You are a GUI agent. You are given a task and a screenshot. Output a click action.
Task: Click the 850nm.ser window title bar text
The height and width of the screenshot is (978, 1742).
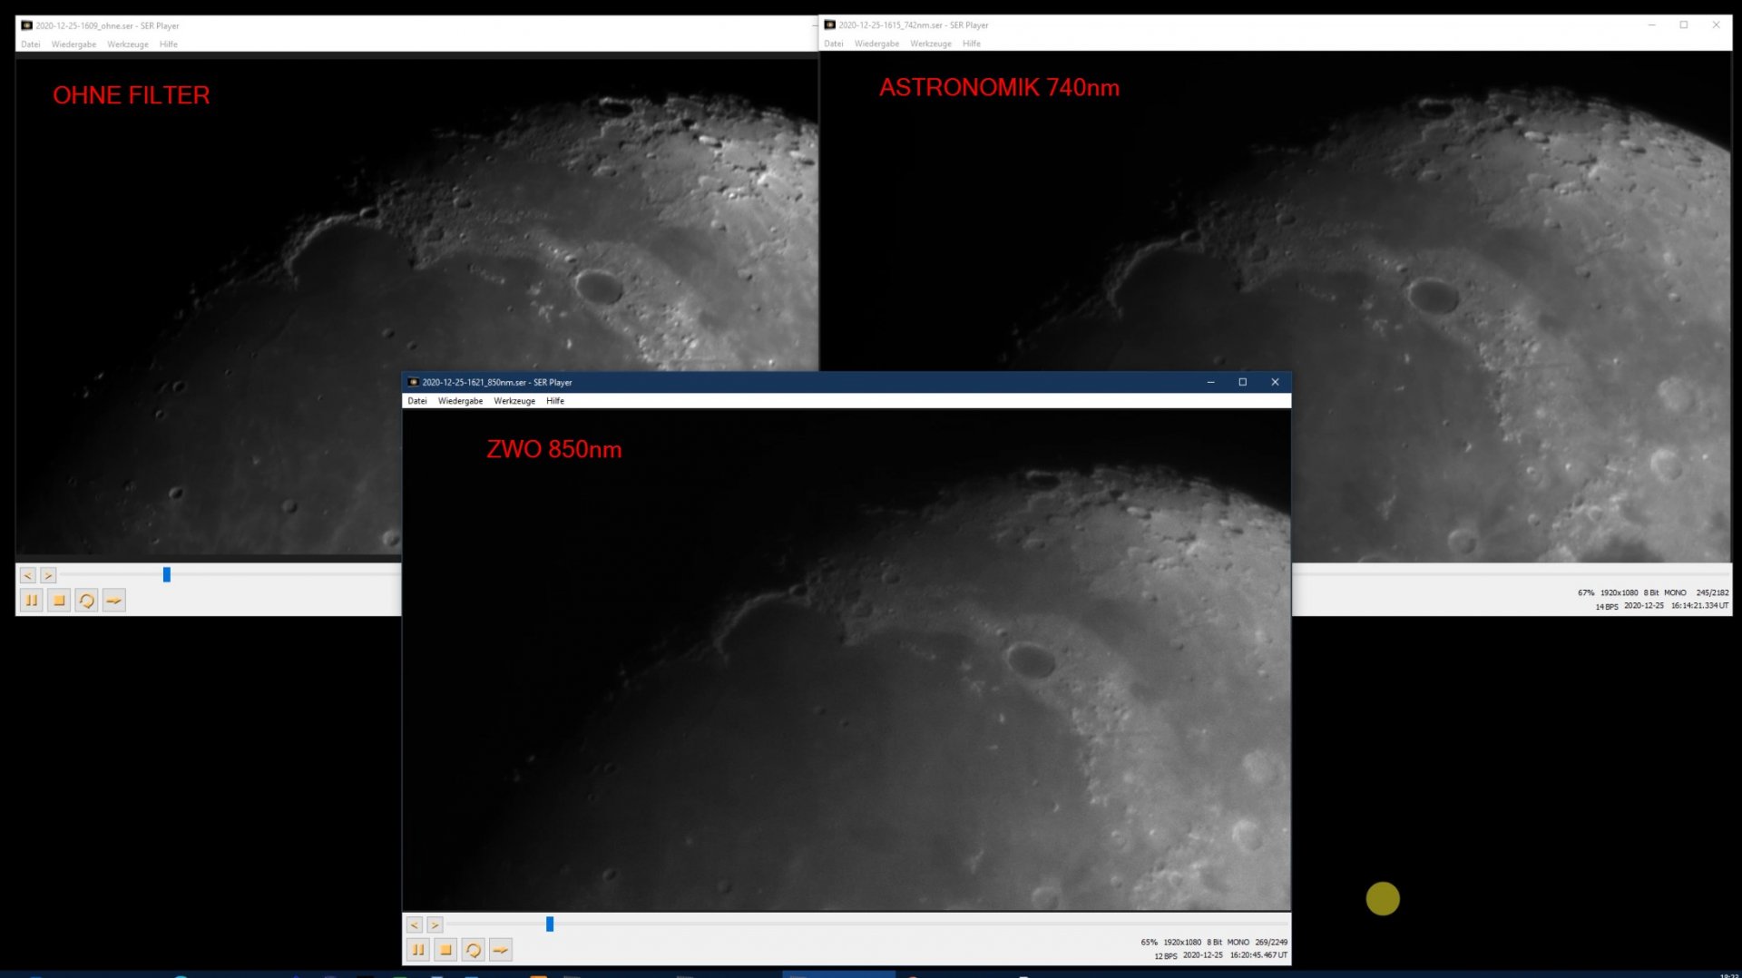tap(497, 383)
